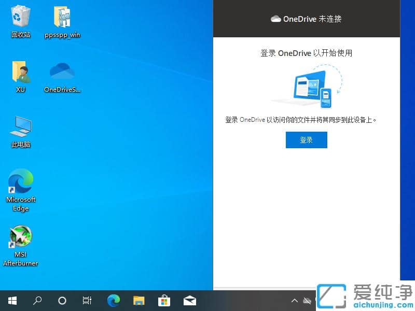Open the XU folder on the desktop
The height and width of the screenshot is (311, 415).
[20, 73]
